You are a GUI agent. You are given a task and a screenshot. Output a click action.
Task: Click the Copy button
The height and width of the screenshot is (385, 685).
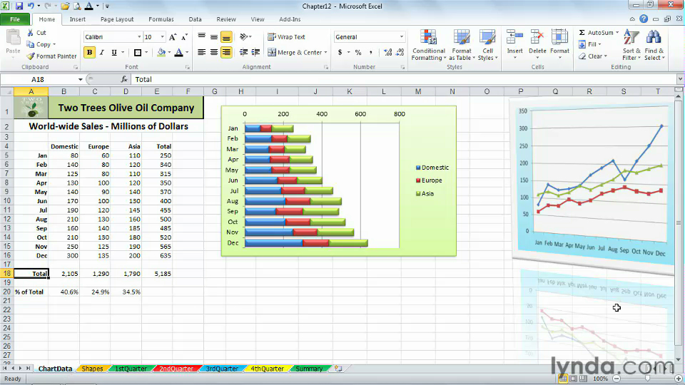pyautogui.click(x=41, y=44)
